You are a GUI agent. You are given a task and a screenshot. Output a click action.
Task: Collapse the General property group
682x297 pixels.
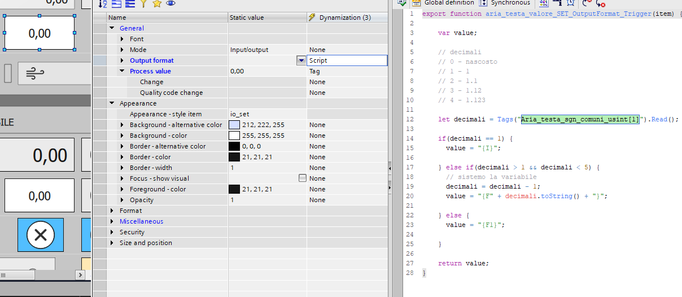(x=112, y=28)
